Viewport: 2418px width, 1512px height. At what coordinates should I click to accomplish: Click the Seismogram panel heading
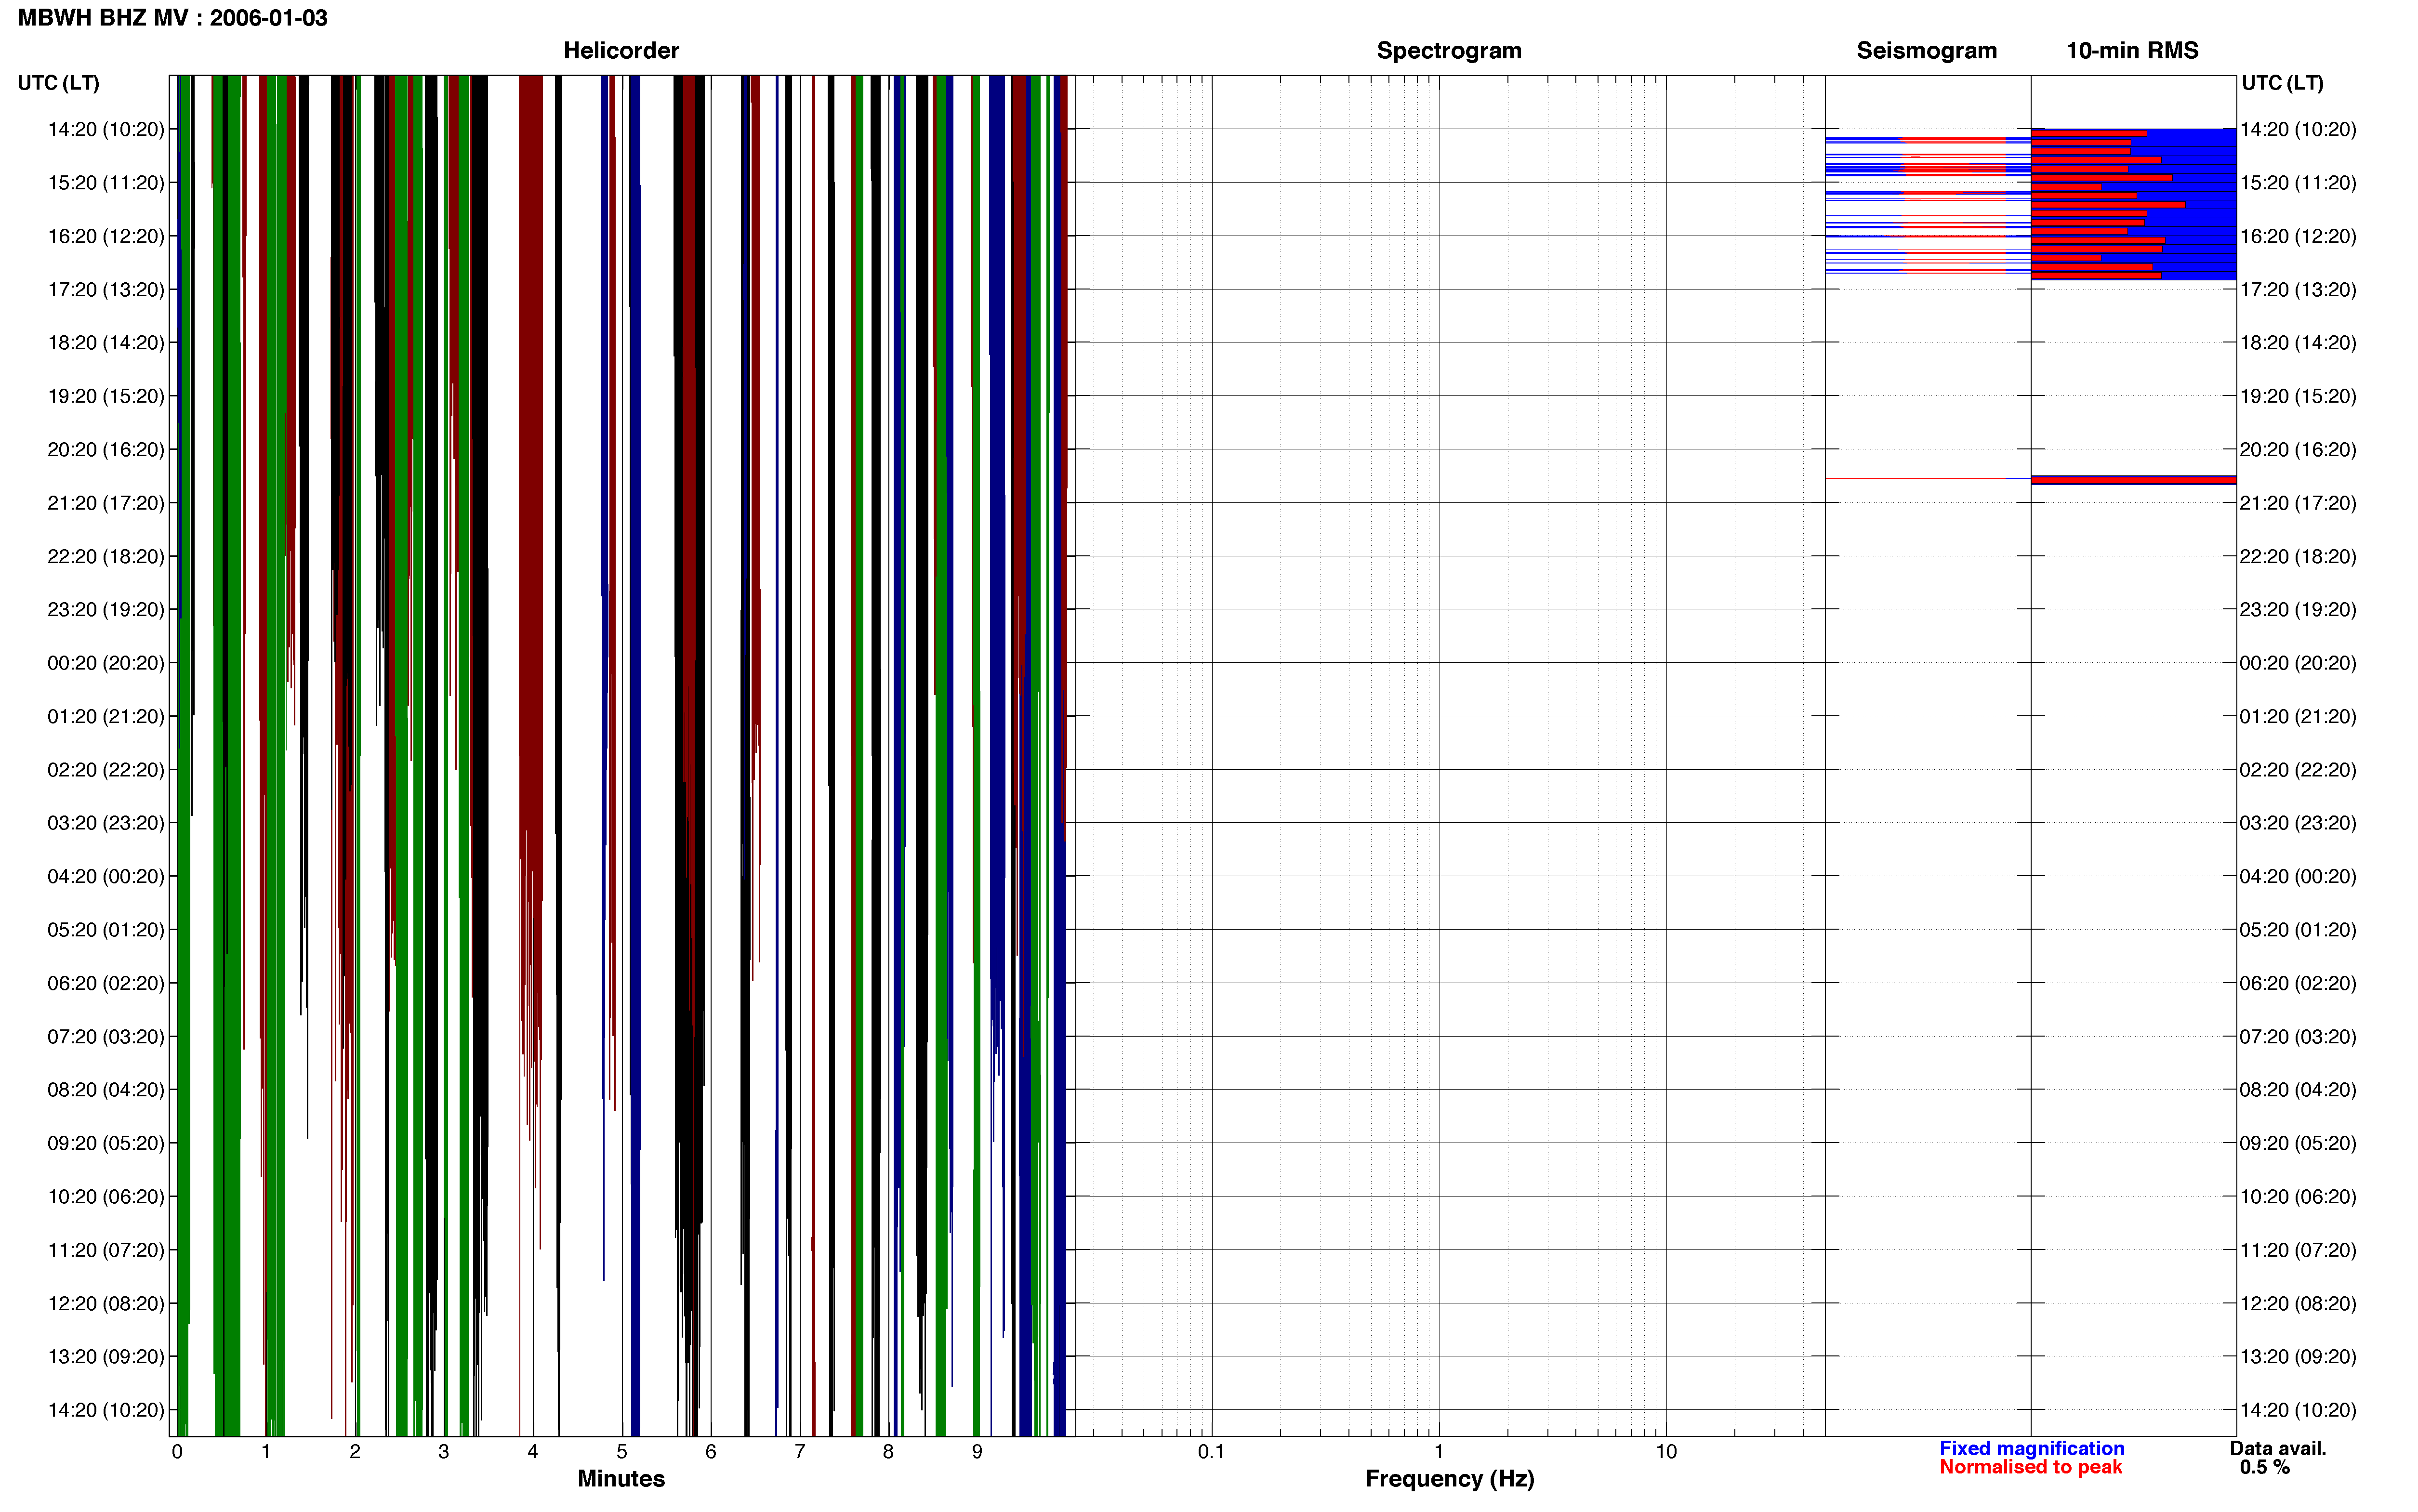[1926, 51]
